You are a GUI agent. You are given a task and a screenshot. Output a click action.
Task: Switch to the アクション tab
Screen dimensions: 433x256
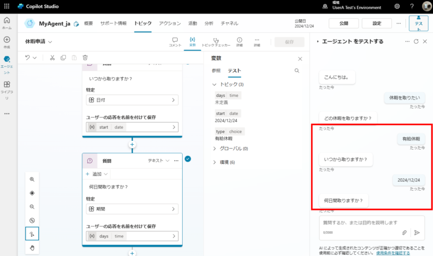coord(170,23)
